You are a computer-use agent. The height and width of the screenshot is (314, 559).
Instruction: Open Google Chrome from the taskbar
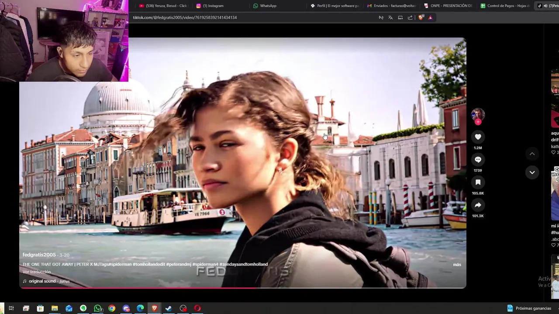click(x=112, y=308)
